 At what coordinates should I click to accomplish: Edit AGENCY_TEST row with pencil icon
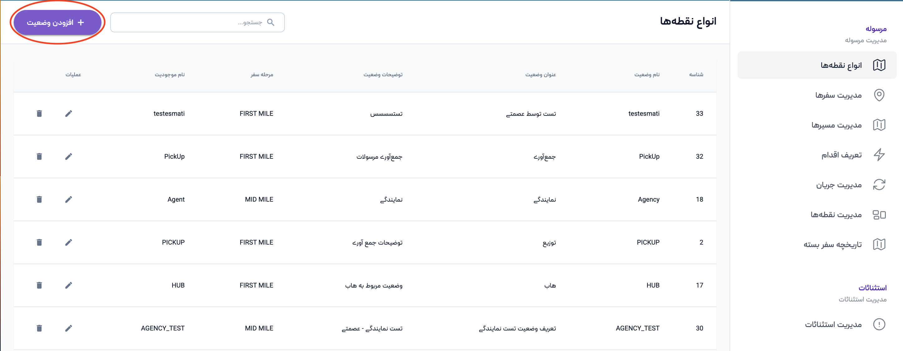pos(68,328)
